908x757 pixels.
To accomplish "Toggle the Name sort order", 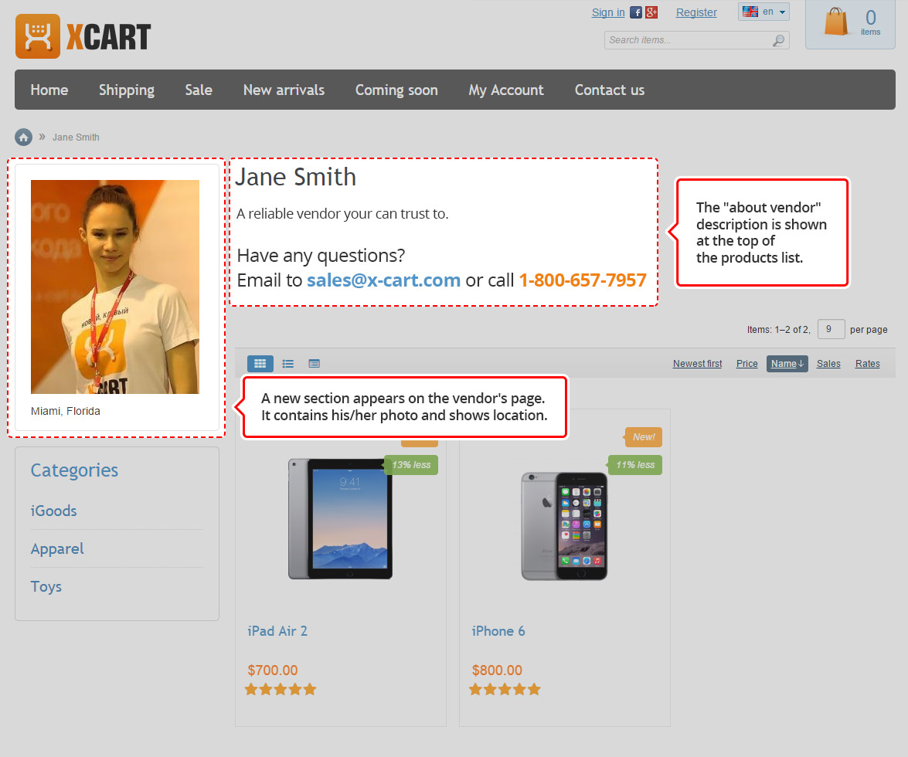I will coord(787,364).
